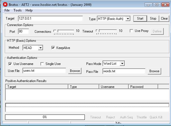Click the Type column header in results
Image resolution: width=171 pixels, height=126 pixels.
coord(84,87)
